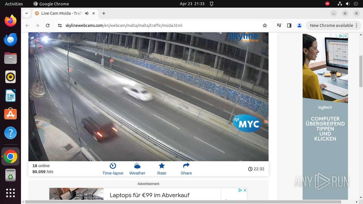Click the Skyline webcams logo on video
Screen dimensions: 363x204
tap(243, 37)
